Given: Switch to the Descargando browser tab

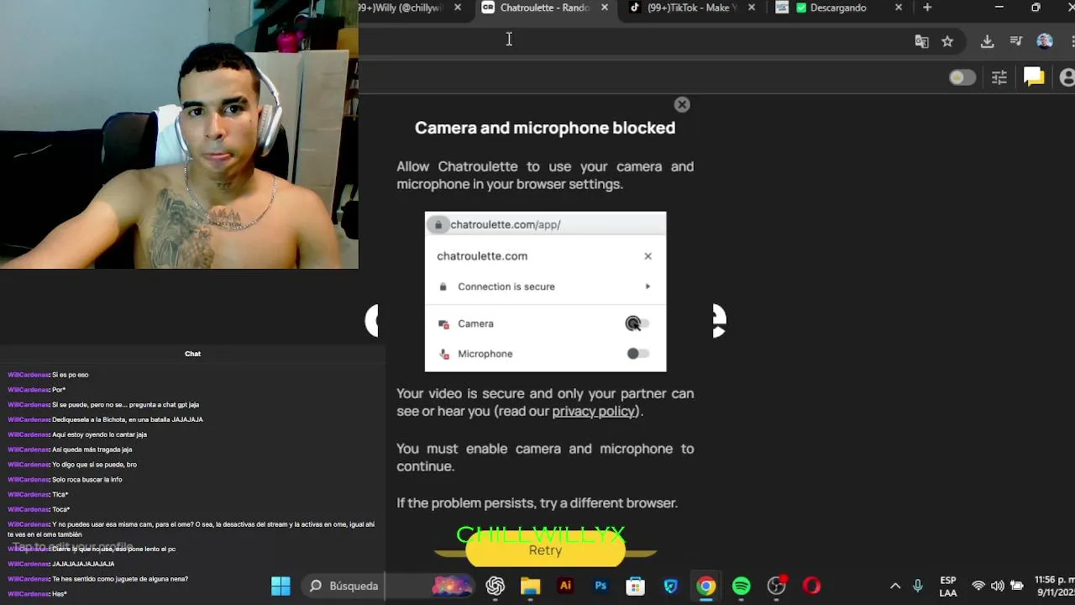Looking at the screenshot, I should pos(838,8).
